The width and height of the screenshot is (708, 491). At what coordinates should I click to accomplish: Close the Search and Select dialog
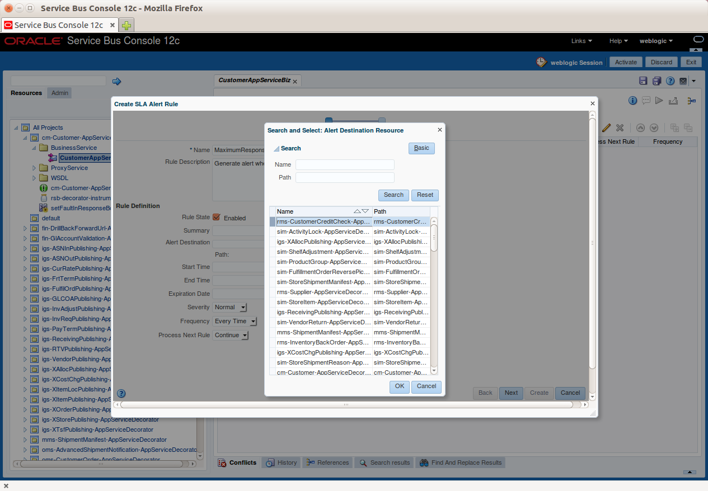[439, 130]
